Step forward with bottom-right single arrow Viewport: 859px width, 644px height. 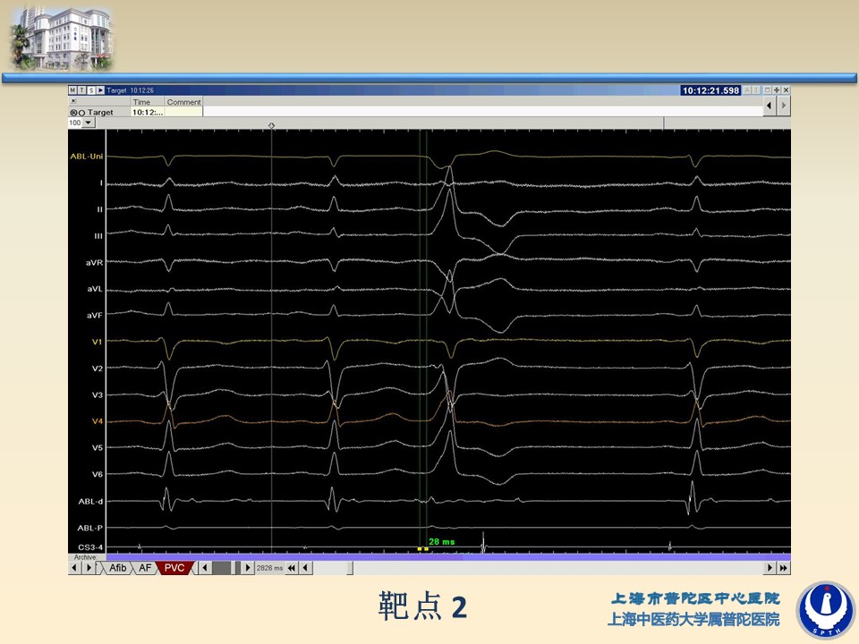pyautogui.click(x=770, y=568)
